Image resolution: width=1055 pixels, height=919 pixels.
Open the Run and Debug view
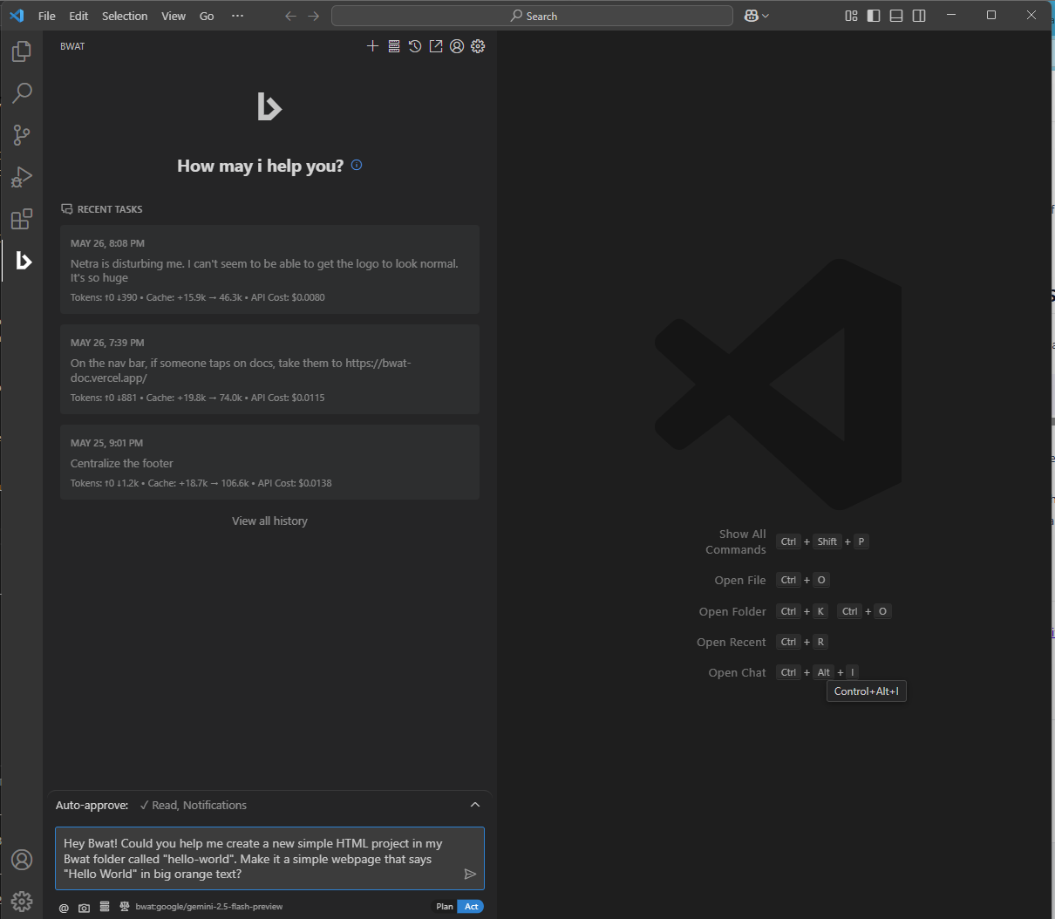22,177
